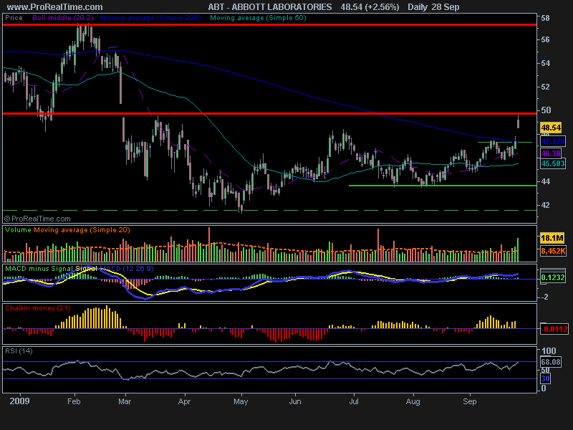573x430 pixels.
Task: Select the dashed green line below 42
Action: click(270, 211)
